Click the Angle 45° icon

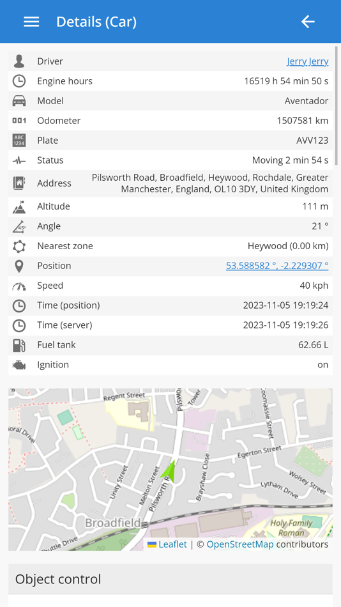[x=19, y=226]
